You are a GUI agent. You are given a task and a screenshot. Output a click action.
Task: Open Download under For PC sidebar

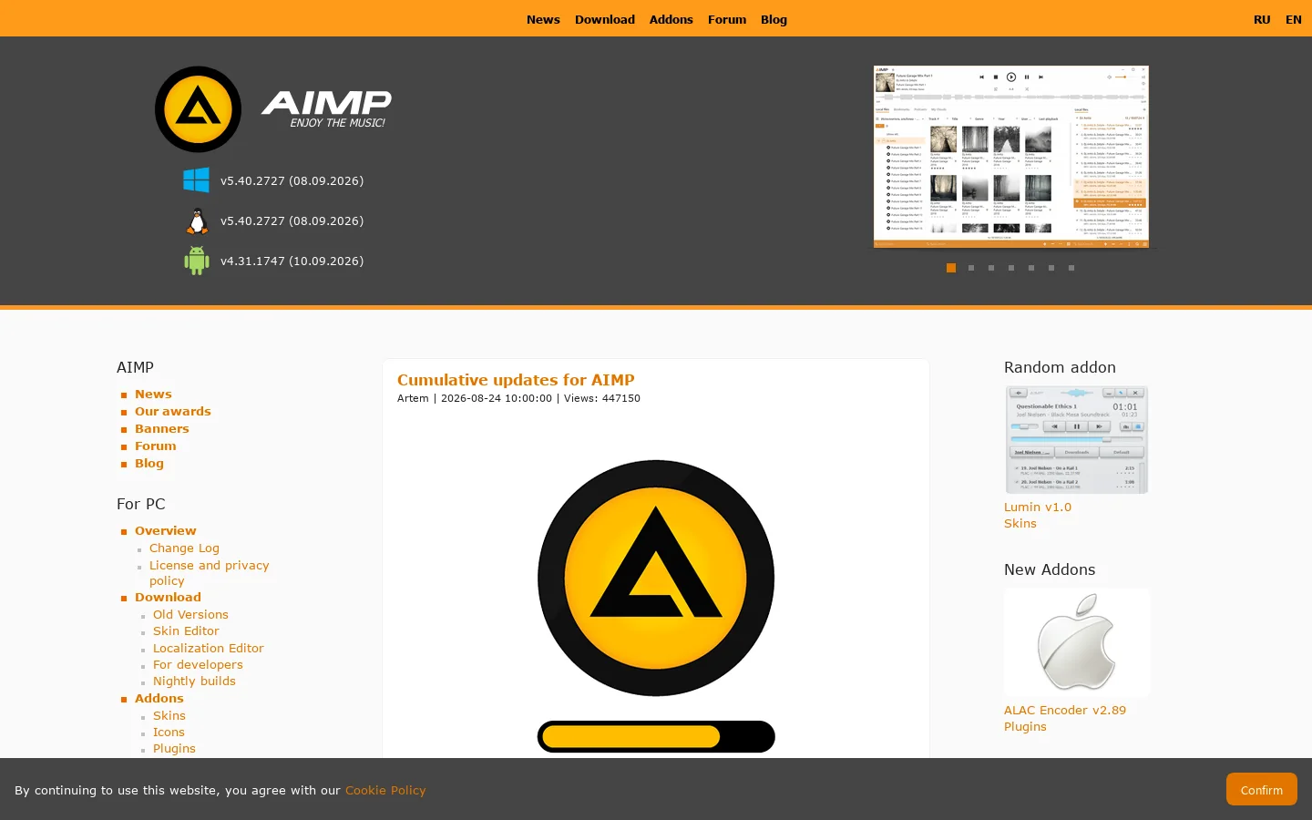click(x=168, y=597)
